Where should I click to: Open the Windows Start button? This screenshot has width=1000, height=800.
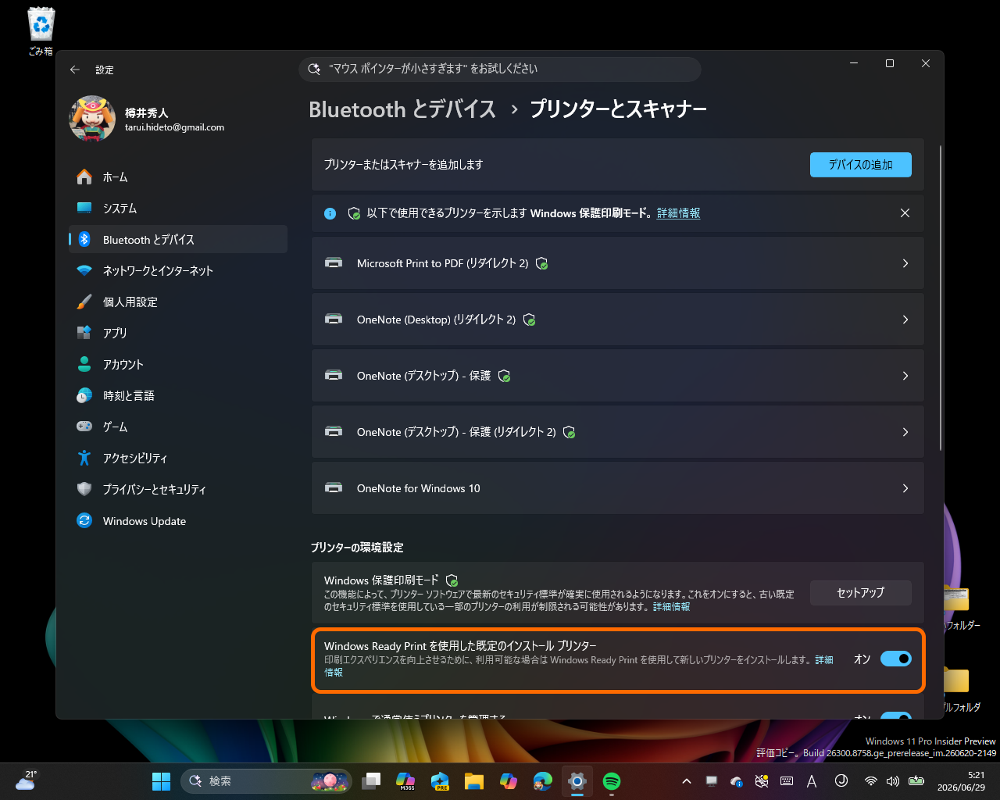coord(161,781)
